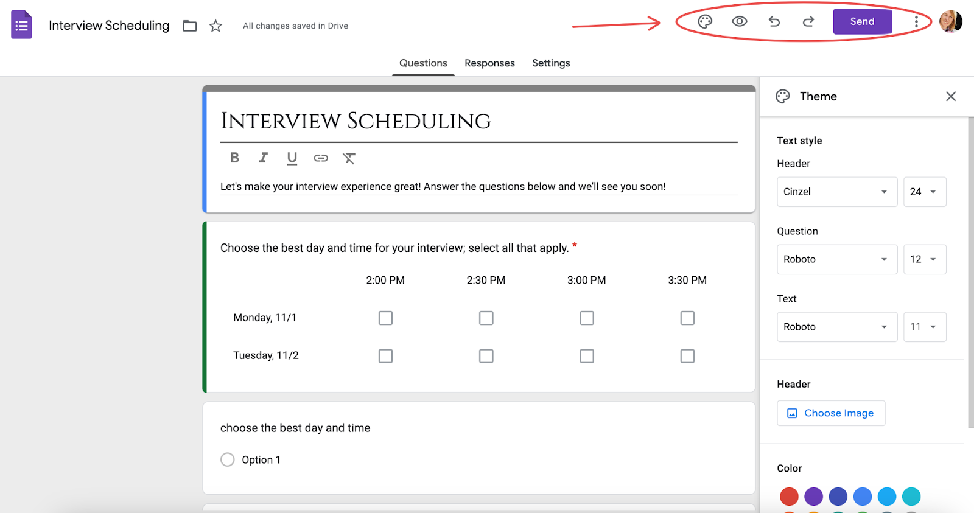This screenshot has width=974, height=513.
Task: Click the Monday, 11/1 row label
Action: pos(265,318)
